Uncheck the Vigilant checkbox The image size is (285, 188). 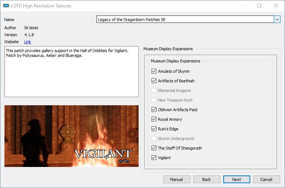pyautogui.click(x=154, y=158)
